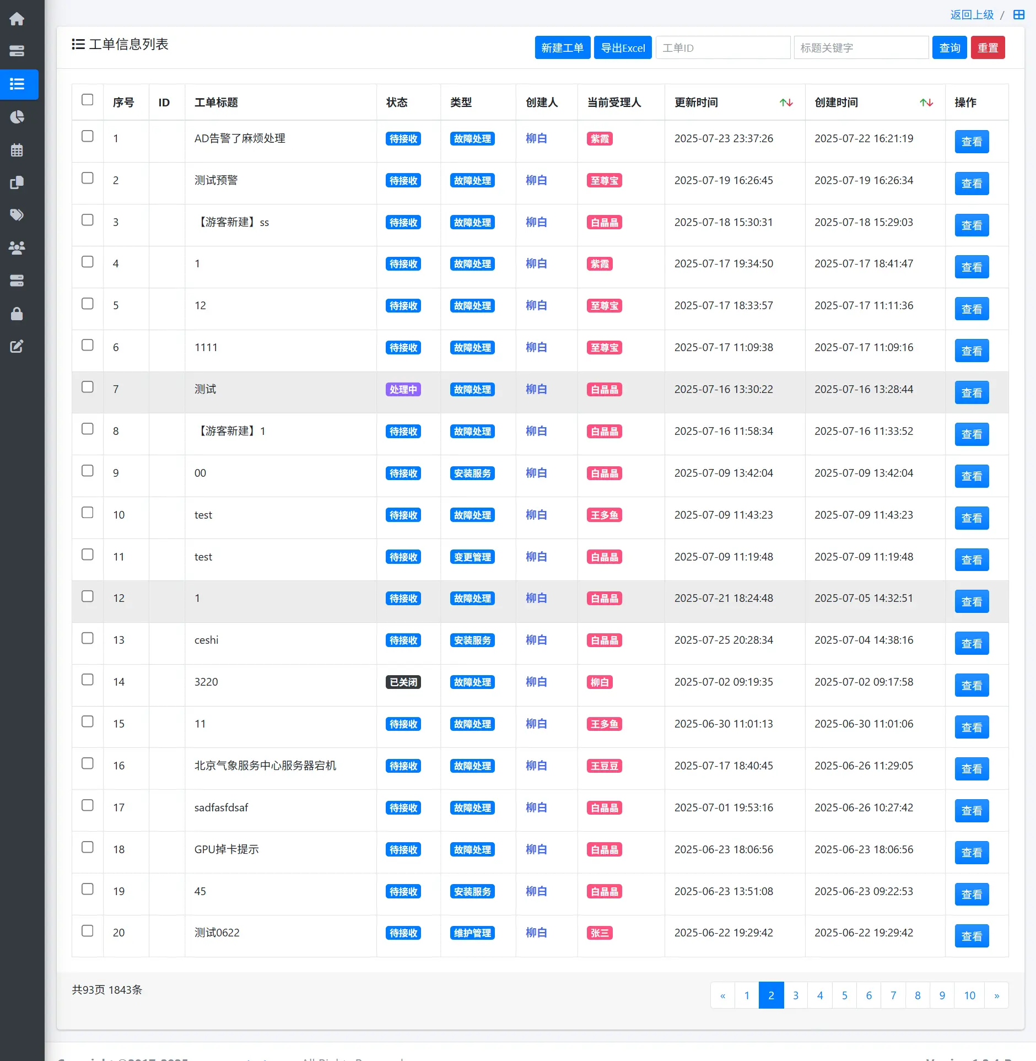Click the 已关闭 status badge in row 14

(x=403, y=682)
